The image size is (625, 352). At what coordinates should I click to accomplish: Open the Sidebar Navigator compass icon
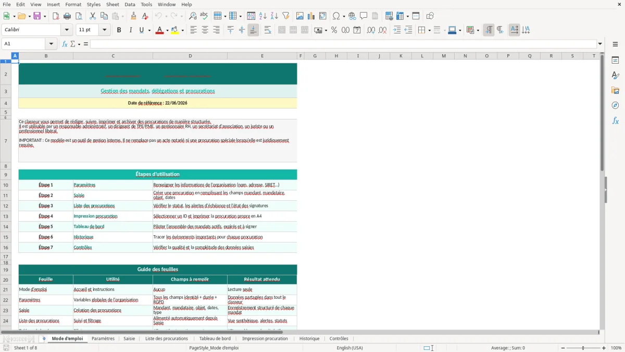point(615,106)
